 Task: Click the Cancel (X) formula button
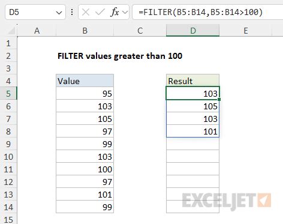coord(86,12)
